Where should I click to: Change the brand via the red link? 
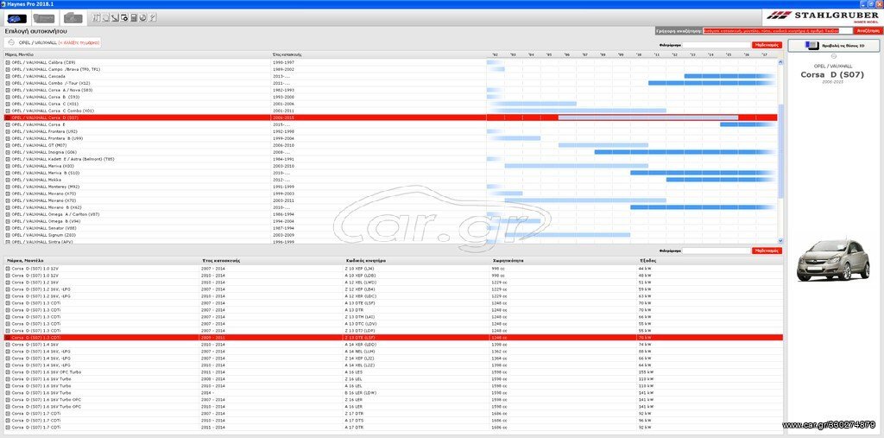(79, 42)
